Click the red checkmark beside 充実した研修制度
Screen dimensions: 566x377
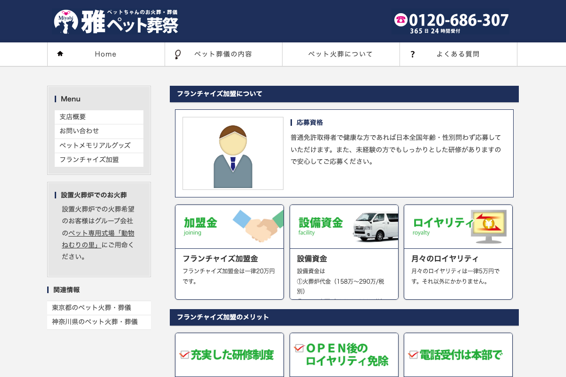[184, 354]
